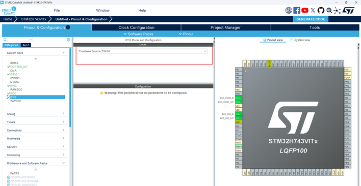Switch to the A->Z list tab

(26, 45)
